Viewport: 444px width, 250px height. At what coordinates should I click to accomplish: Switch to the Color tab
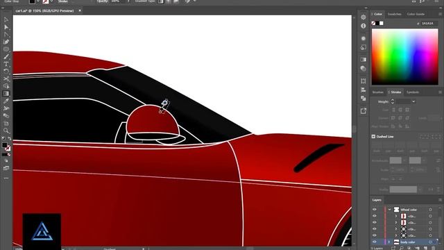[378, 14]
